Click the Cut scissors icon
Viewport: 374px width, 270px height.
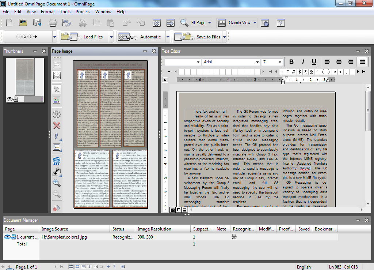(x=83, y=23)
